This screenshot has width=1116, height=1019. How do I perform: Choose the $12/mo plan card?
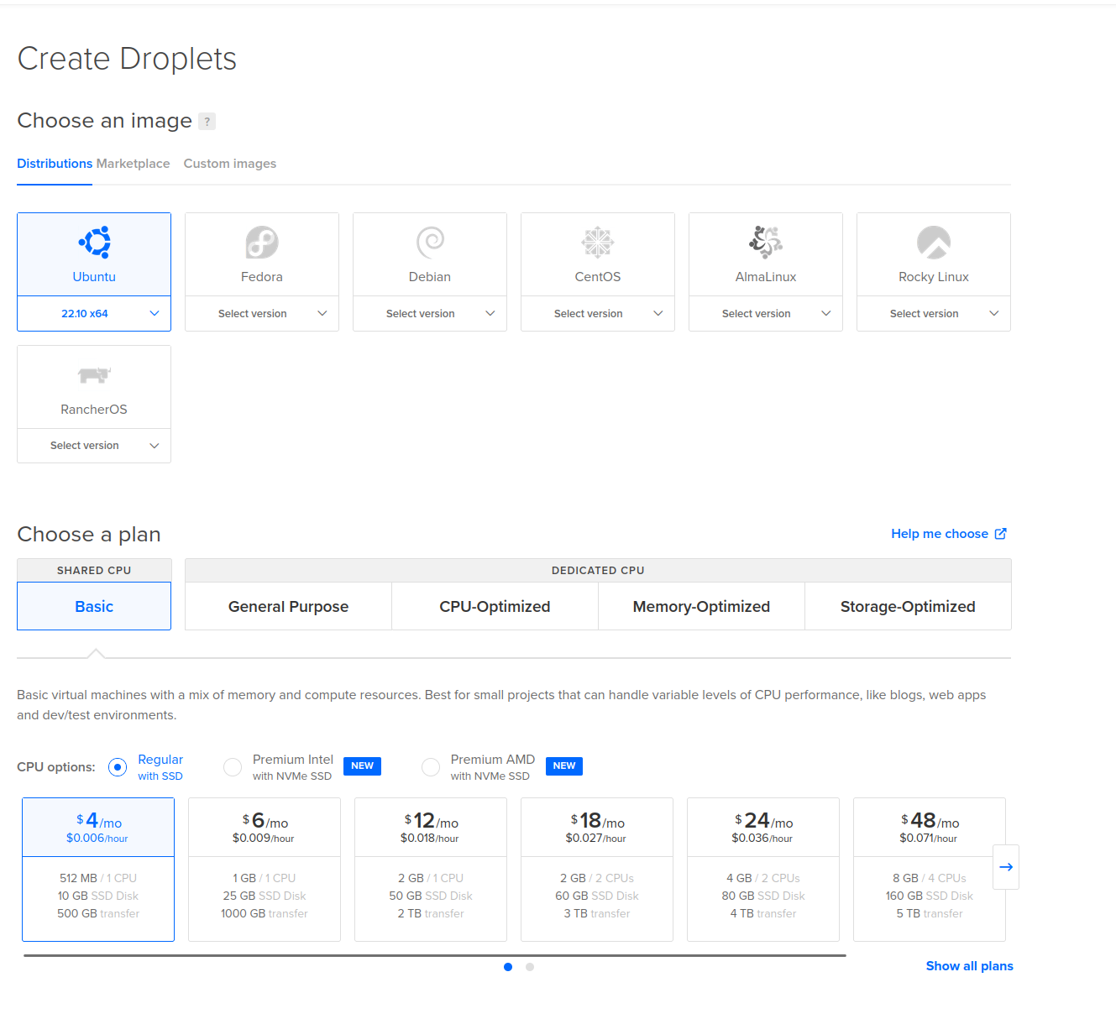pos(431,870)
